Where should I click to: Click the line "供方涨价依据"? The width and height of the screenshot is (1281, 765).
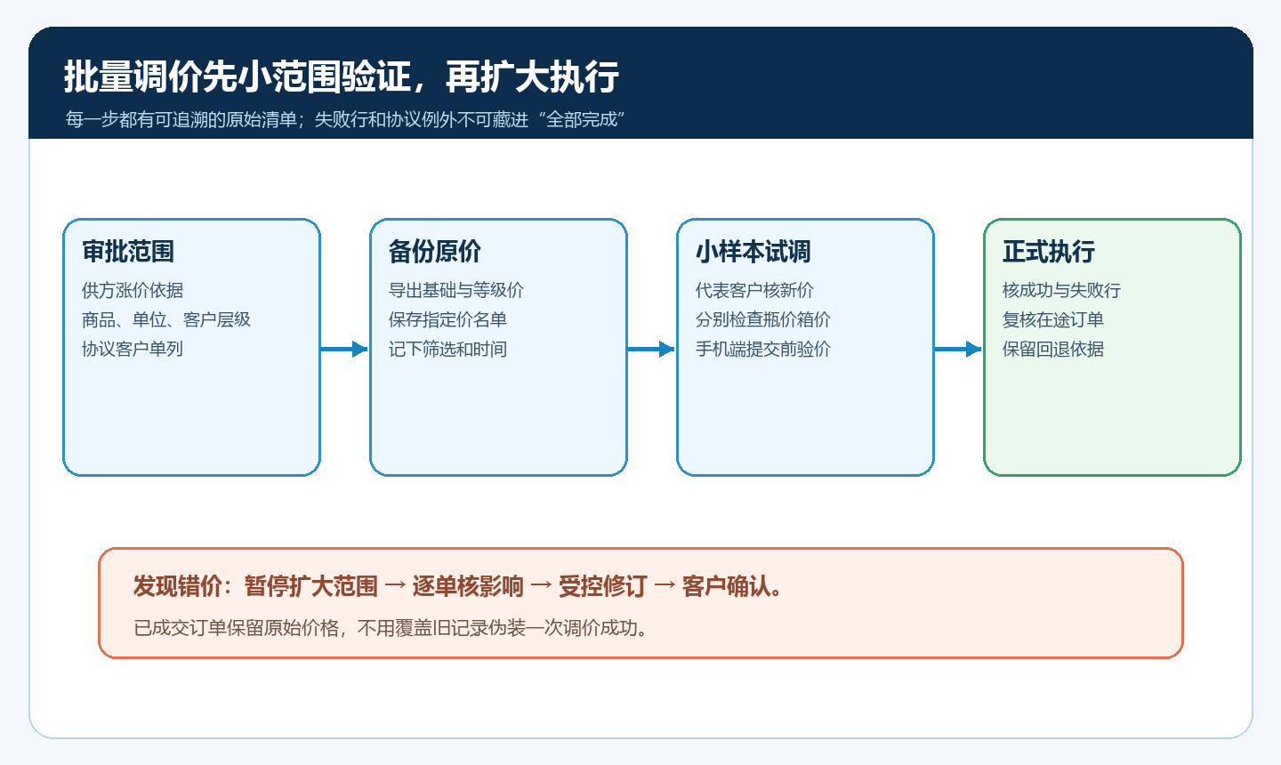pos(133,290)
